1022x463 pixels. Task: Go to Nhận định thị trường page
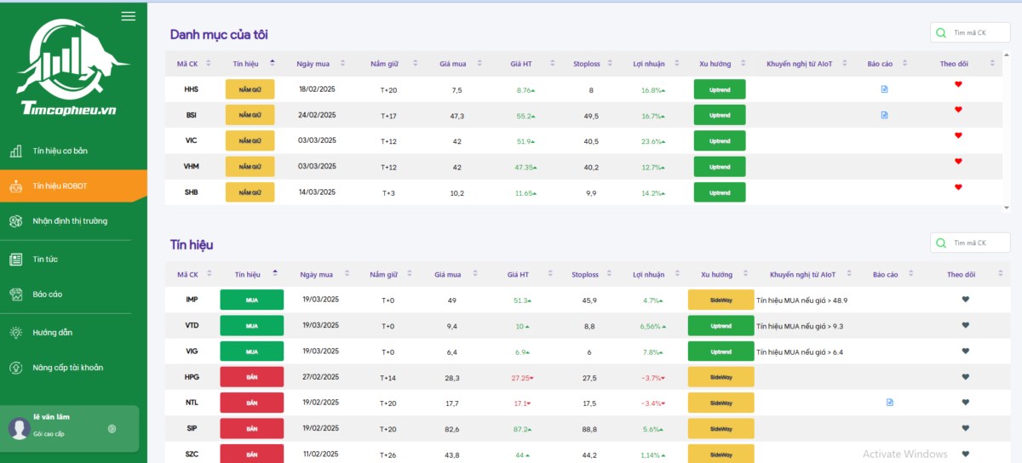(70, 221)
